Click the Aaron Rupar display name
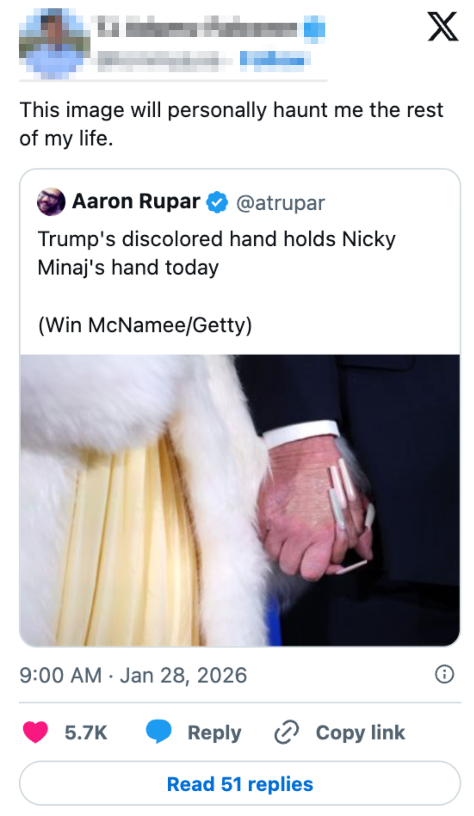Screen dimensions: 474x816 (136, 201)
